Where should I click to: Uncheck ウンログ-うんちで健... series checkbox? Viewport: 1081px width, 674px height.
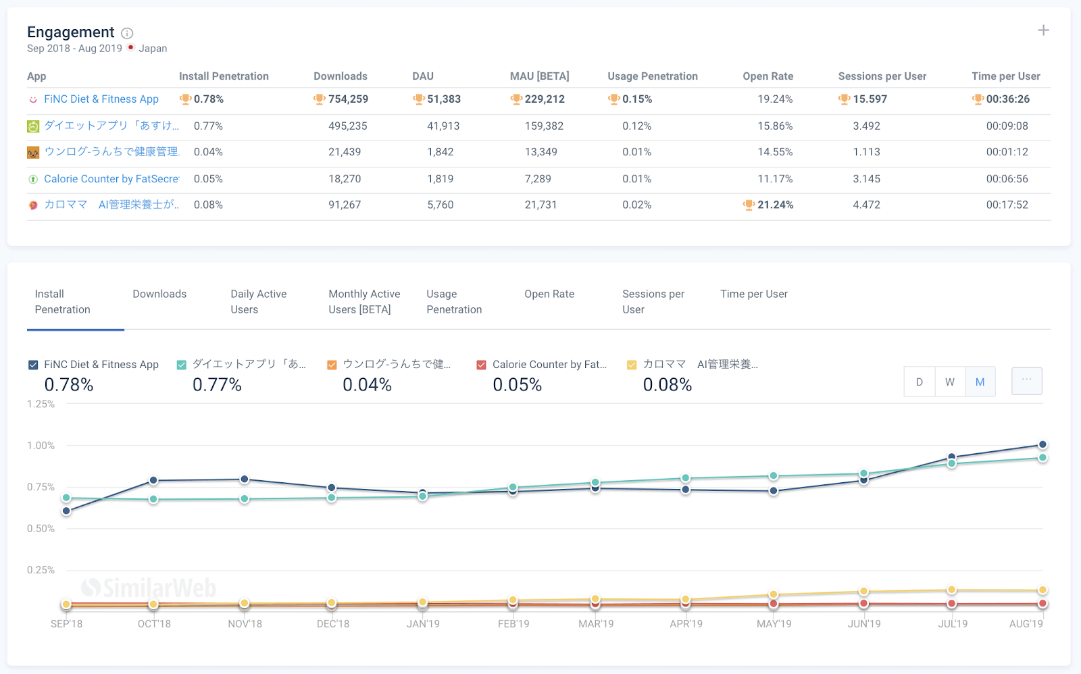coord(332,365)
